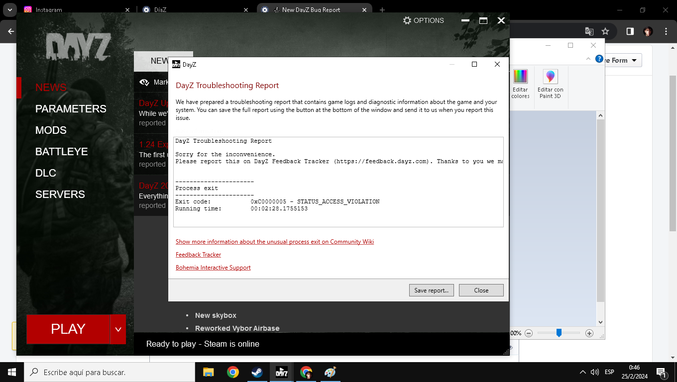Open SERVERS section in launcher
The image size is (677, 382).
pyautogui.click(x=60, y=194)
